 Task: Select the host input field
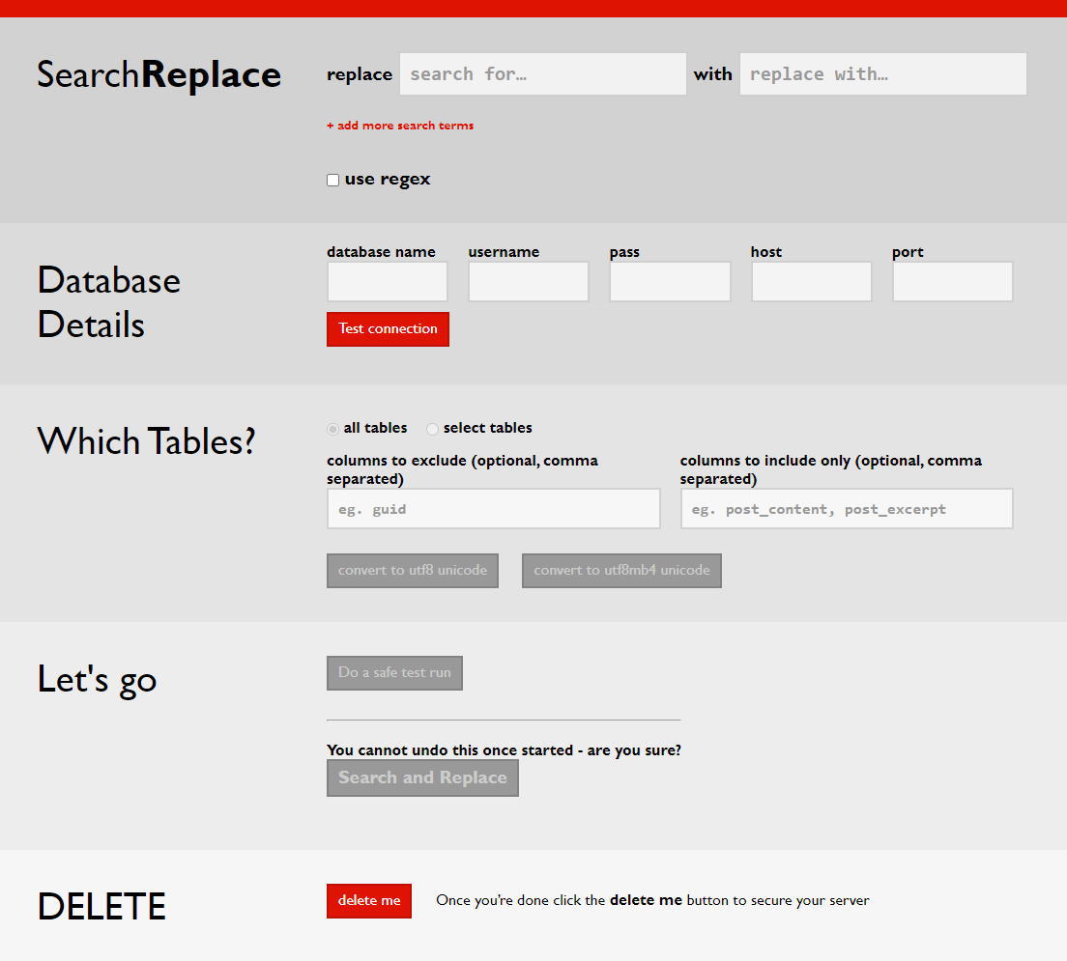click(811, 282)
